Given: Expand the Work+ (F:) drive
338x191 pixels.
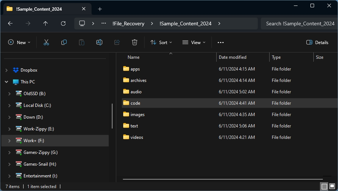Looking at the screenshot, I should 10,141.
